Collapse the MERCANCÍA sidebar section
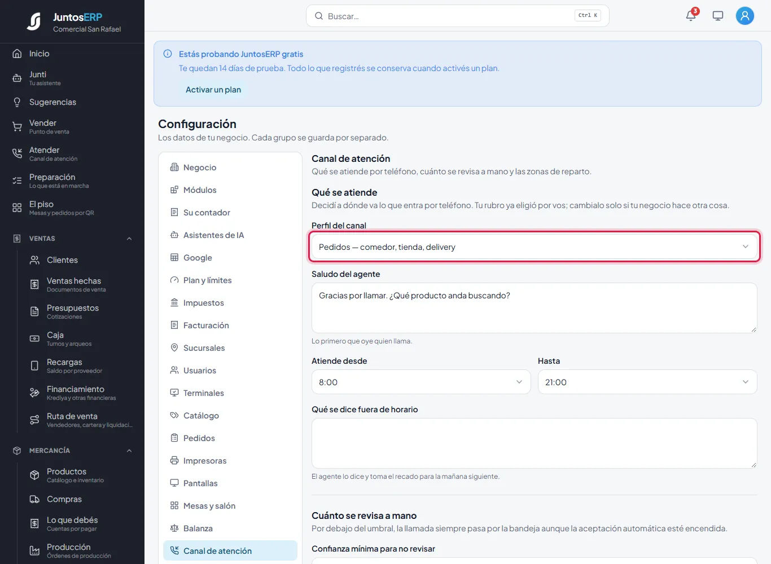Image resolution: width=771 pixels, height=564 pixels. tap(129, 451)
